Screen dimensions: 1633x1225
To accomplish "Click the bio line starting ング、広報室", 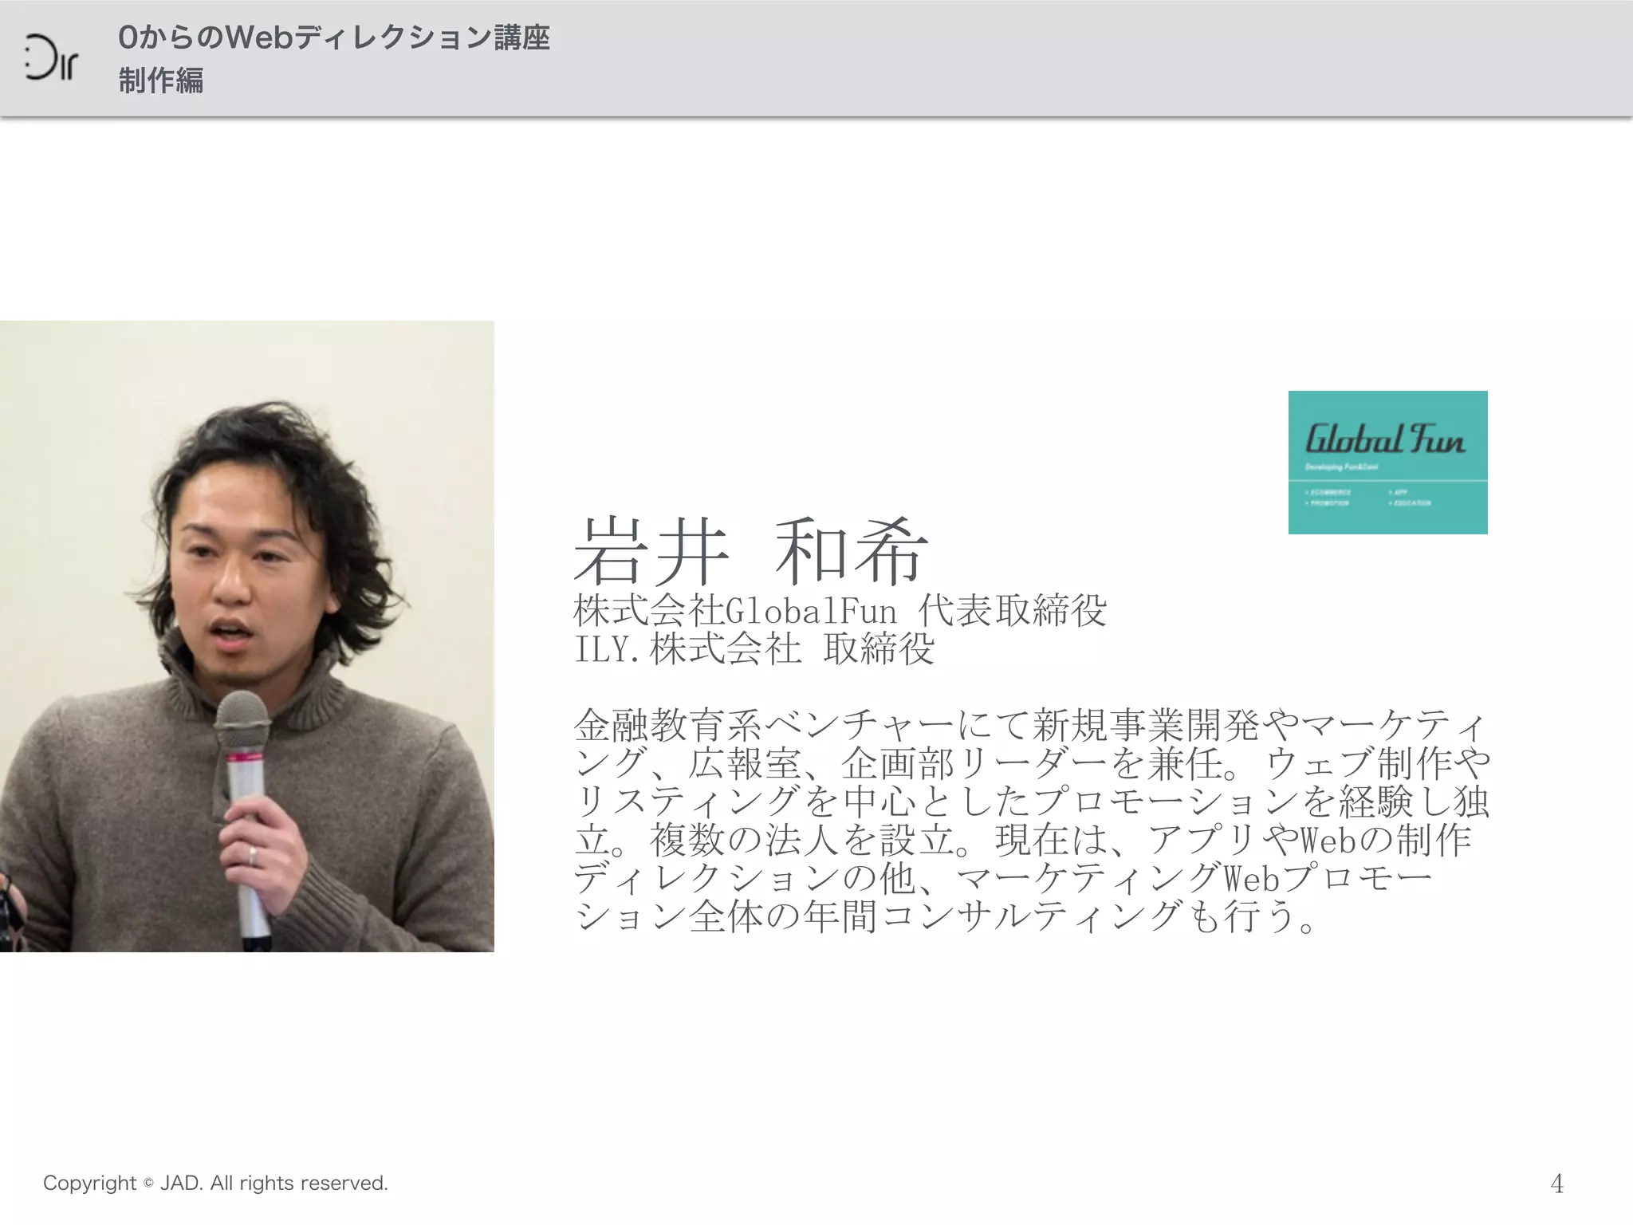I will [1032, 763].
